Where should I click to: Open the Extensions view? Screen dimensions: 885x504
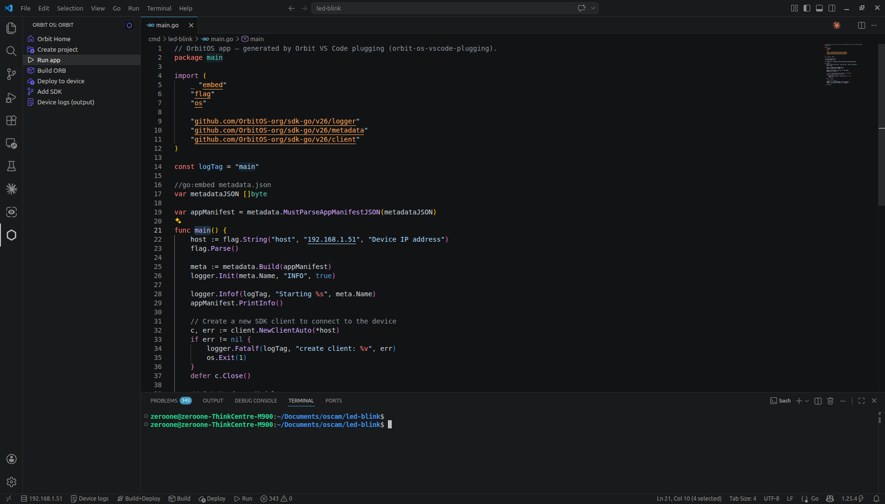(x=11, y=120)
